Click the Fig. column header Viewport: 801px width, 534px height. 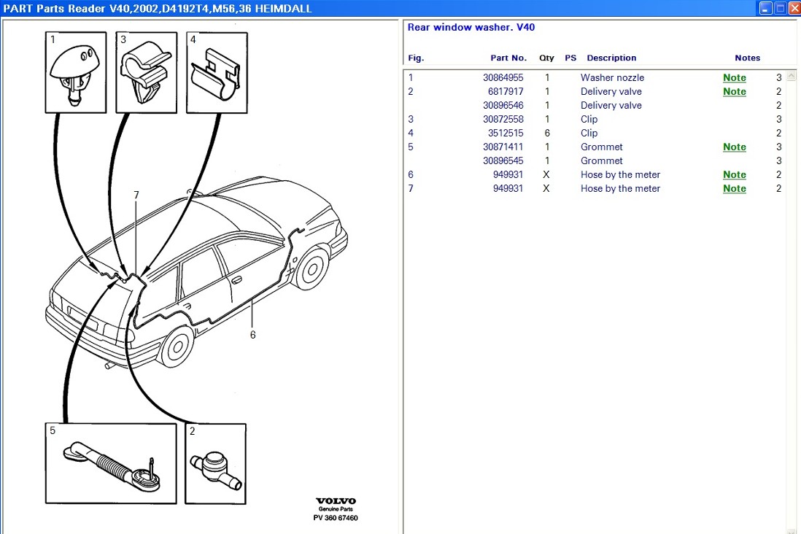pos(416,58)
